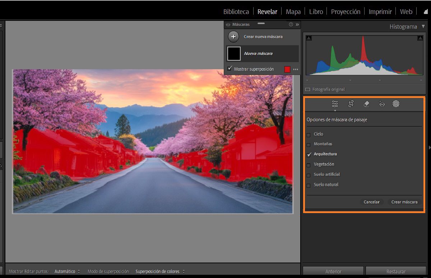
Task: Open the Modo de superposición dropdown
Action: point(160,272)
